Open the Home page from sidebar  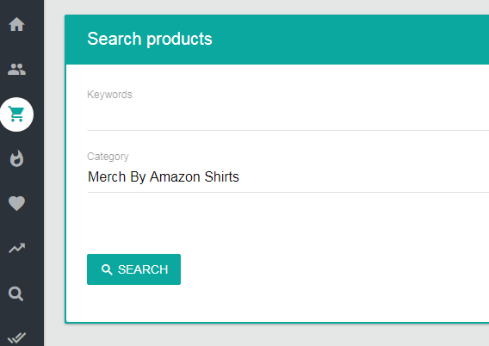[16, 24]
